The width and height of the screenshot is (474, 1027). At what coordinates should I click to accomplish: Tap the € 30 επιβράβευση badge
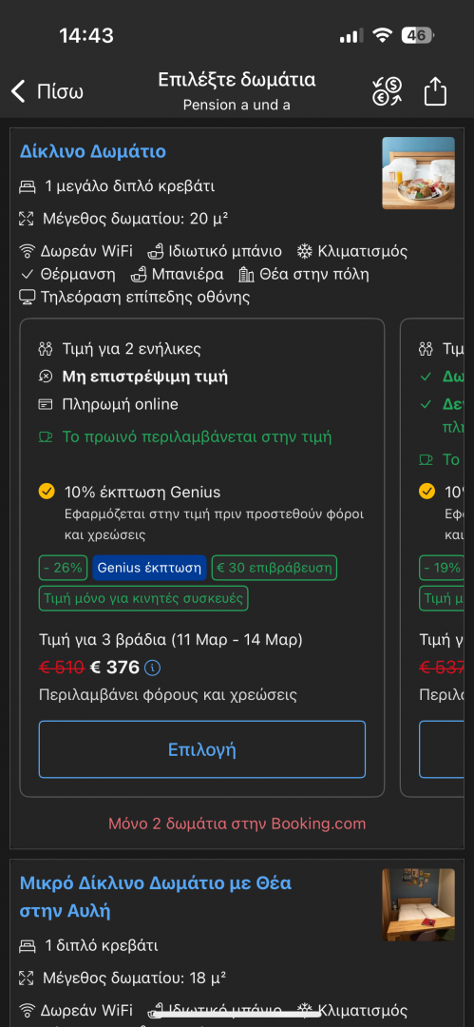[275, 568]
